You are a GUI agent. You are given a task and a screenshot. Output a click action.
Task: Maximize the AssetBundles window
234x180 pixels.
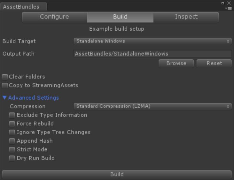coord(223,3)
